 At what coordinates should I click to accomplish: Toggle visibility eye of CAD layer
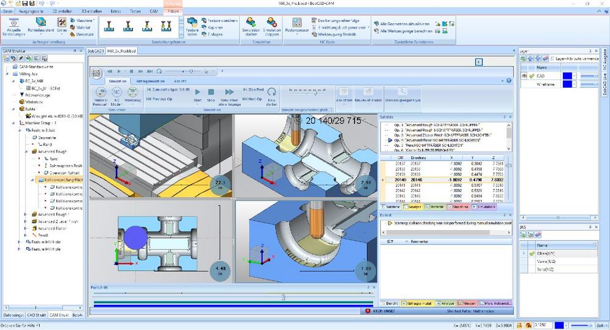click(x=524, y=76)
